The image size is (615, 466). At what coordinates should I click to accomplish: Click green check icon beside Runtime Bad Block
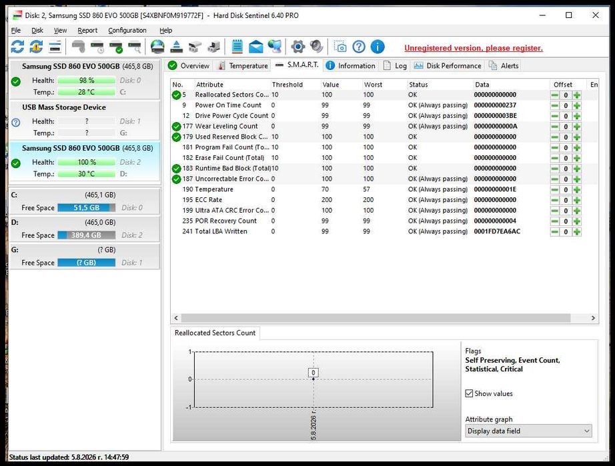click(177, 169)
